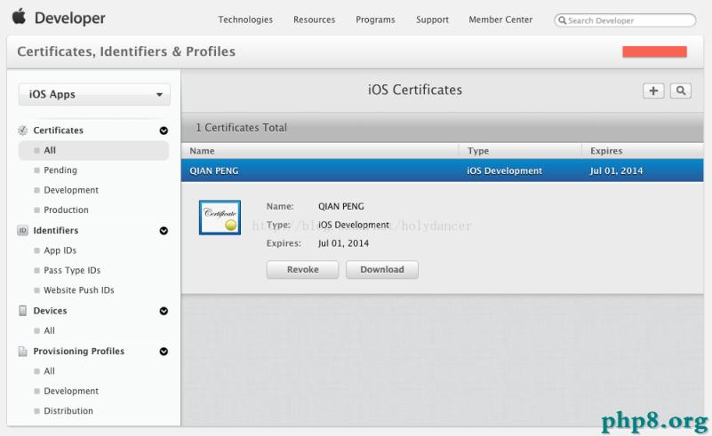Click the Identifiers ID icon
This screenshot has height=436, width=712.
click(x=22, y=231)
